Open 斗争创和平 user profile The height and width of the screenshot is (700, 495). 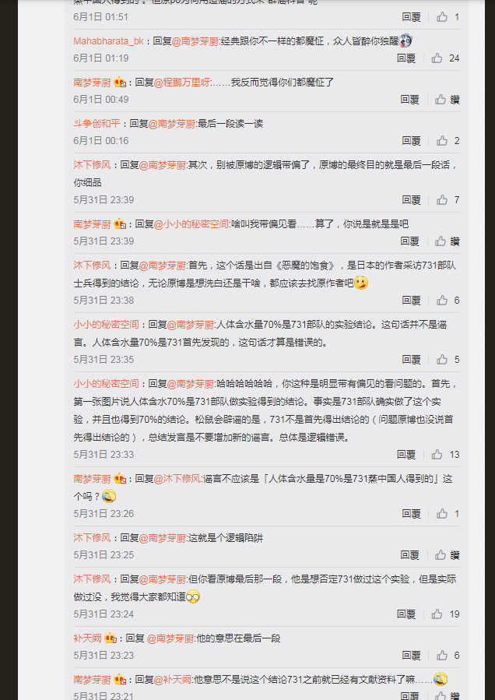point(97,124)
